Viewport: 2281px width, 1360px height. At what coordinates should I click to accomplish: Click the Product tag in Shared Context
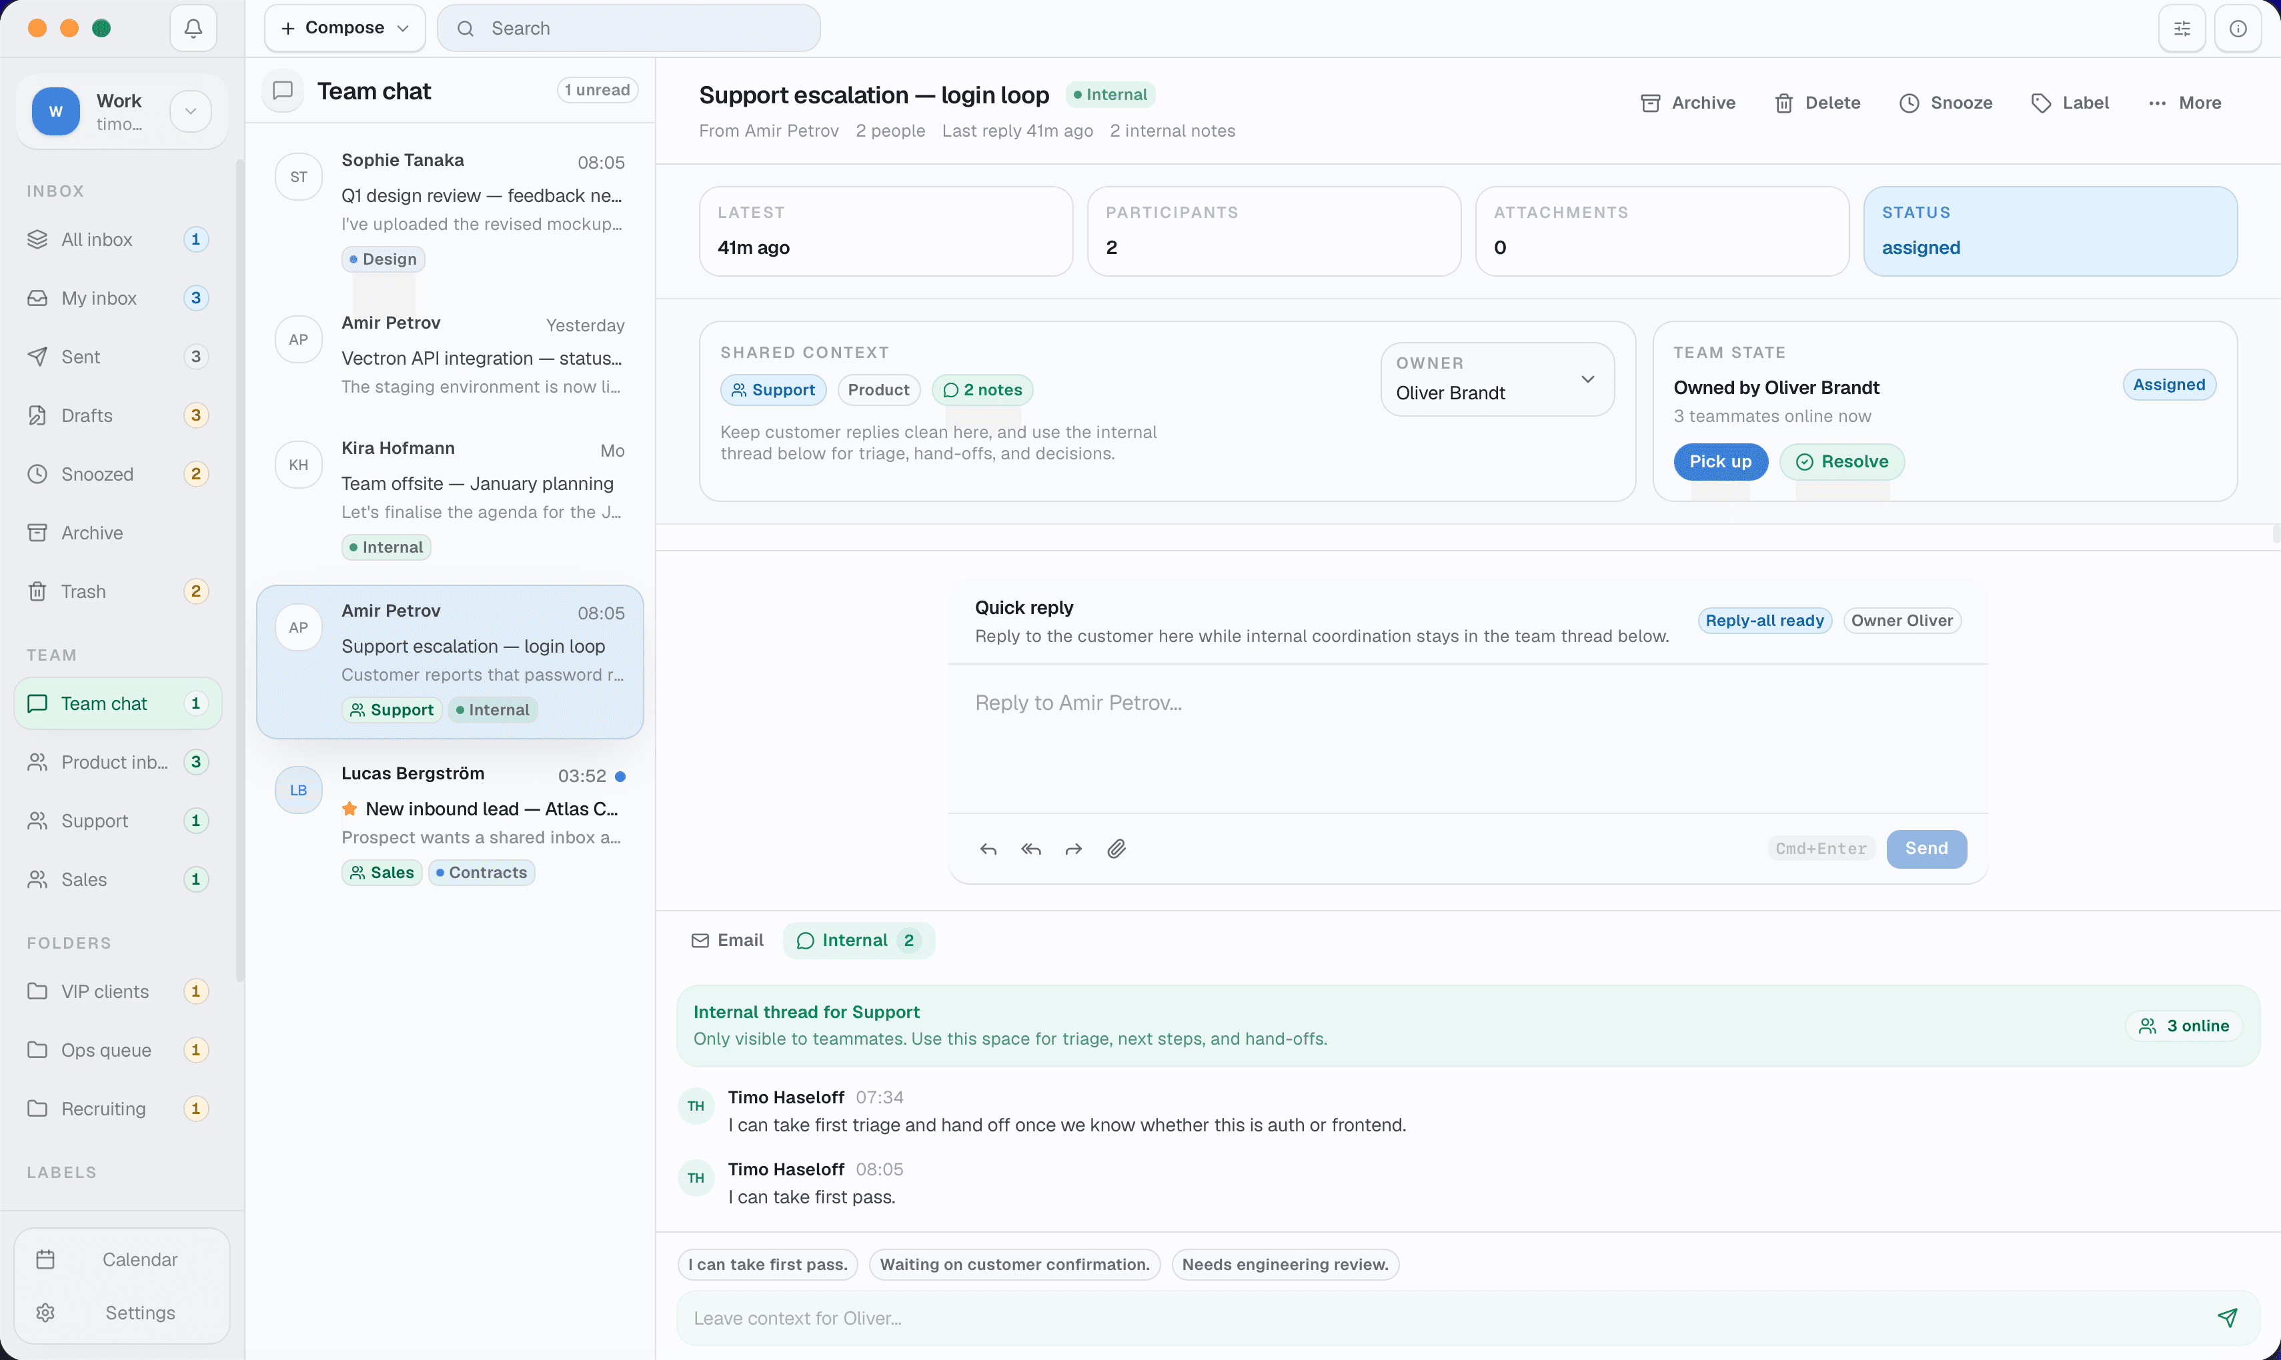[878, 389]
